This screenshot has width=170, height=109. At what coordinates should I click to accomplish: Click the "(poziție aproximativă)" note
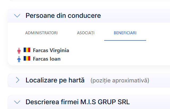[x=120, y=80]
